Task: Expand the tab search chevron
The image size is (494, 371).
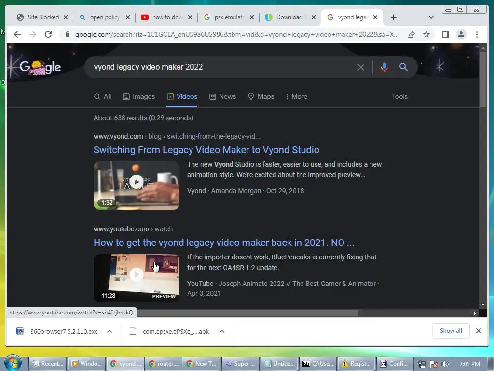Action: [x=431, y=17]
